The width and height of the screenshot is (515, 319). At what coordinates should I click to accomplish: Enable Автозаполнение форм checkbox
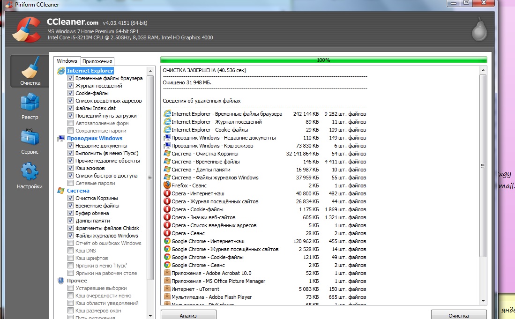tap(70, 123)
